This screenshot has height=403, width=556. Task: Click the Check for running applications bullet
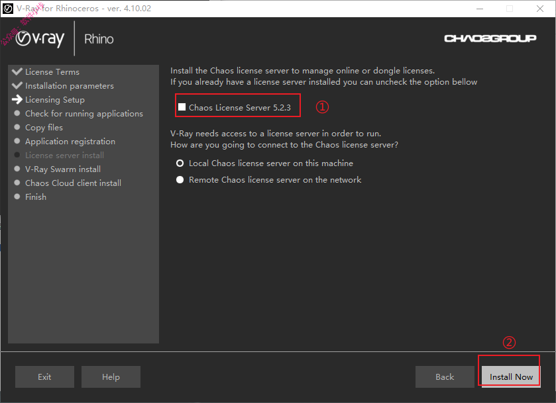coord(17,113)
